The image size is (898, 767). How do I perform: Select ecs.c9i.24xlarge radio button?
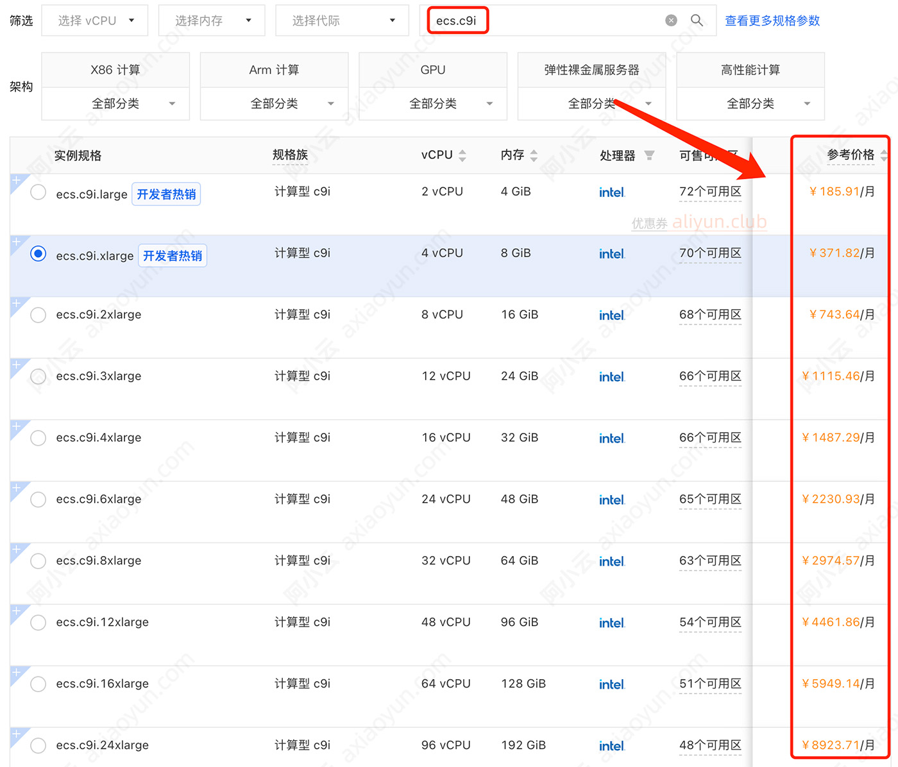click(x=38, y=746)
